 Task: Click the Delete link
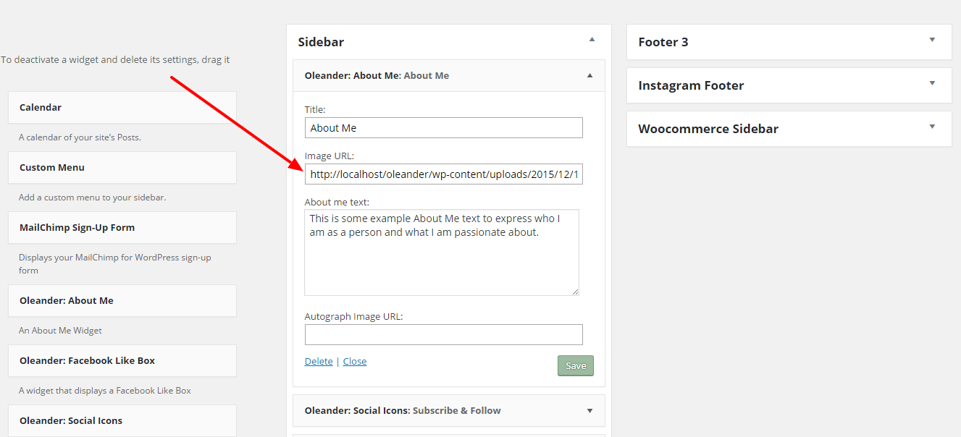(319, 361)
